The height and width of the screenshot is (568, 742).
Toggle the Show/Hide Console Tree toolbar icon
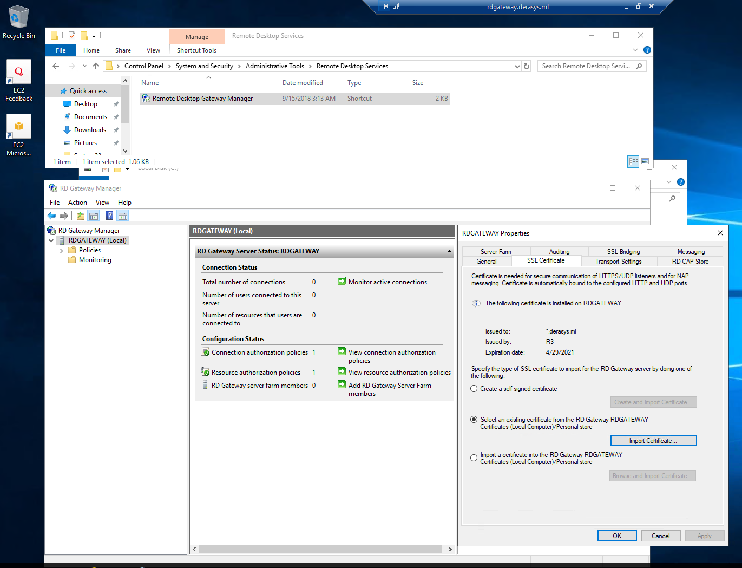point(94,216)
